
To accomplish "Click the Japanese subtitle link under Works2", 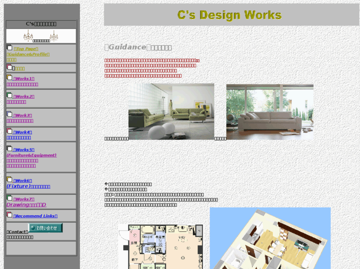I will [x=16, y=102].
